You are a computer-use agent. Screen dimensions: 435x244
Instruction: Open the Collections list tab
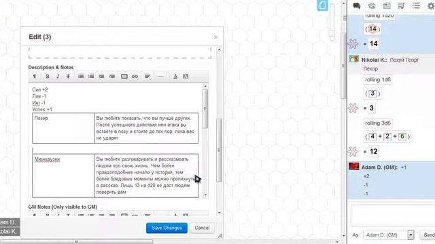[x=416, y=5]
